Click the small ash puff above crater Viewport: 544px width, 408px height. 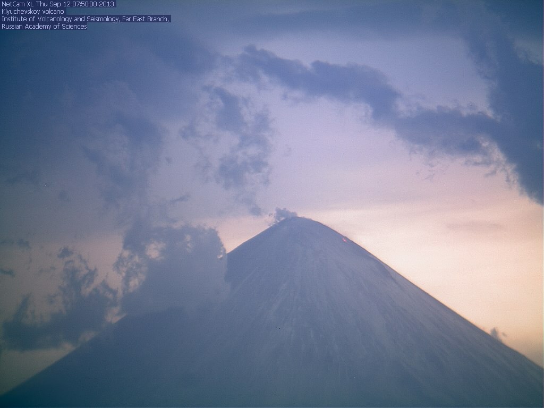(284, 216)
